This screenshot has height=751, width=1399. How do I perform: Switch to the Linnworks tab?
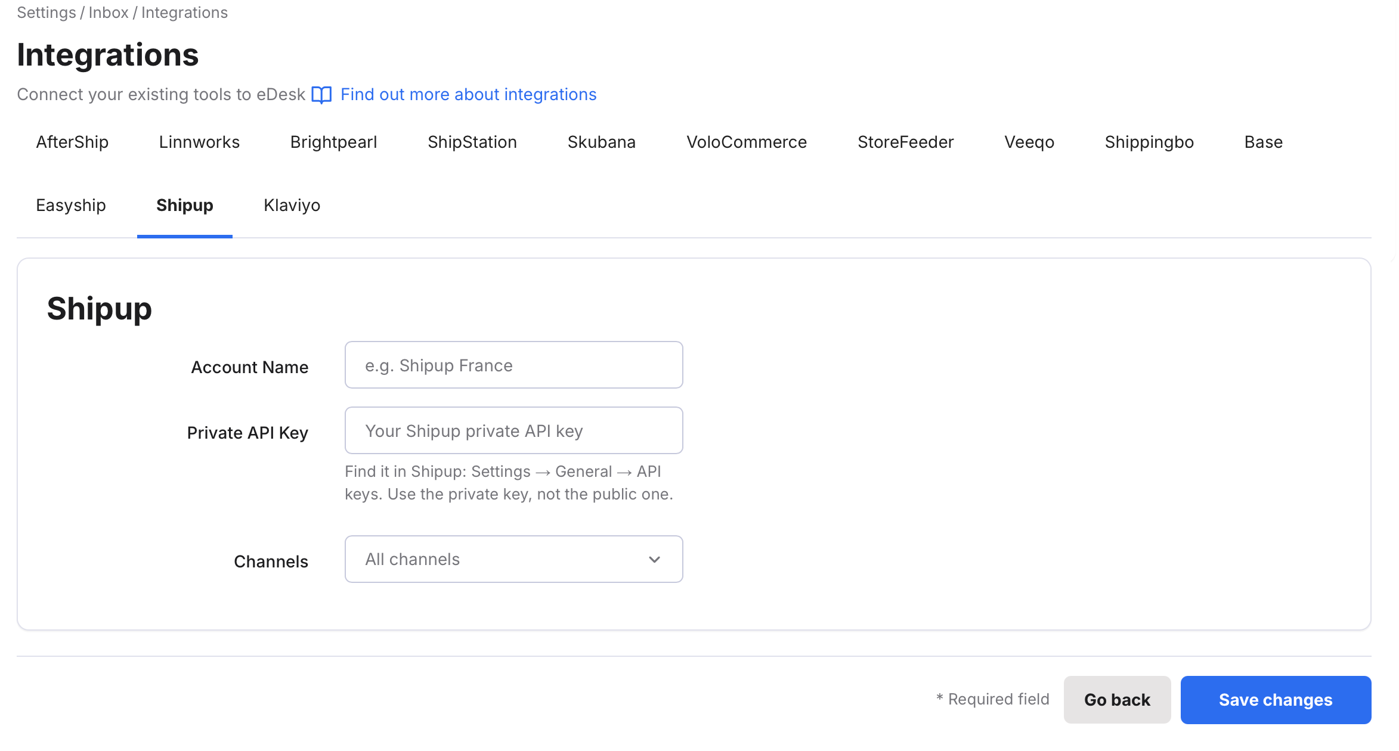[199, 142]
